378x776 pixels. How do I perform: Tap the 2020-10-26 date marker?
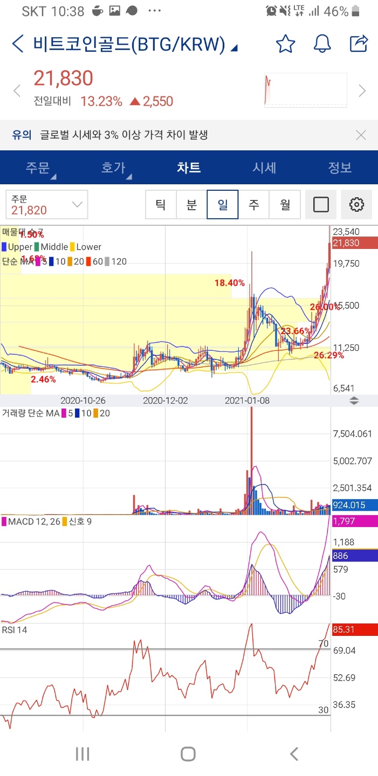pyautogui.click(x=83, y=400)
